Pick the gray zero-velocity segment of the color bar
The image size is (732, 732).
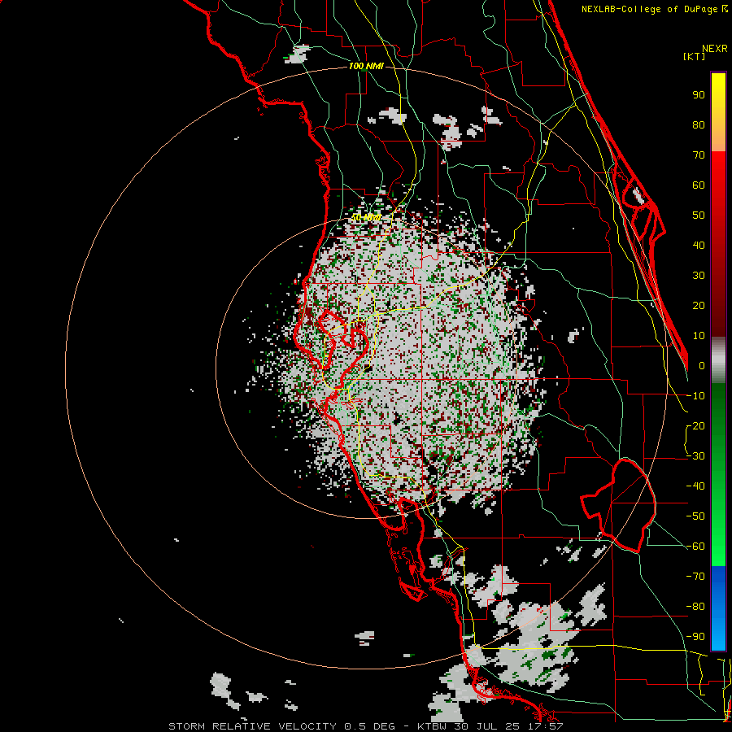pos(718,359)
